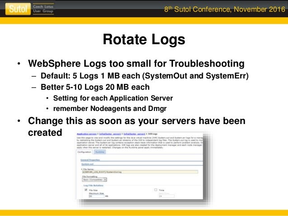
Task: Click the General Properties section heading
Action: click(90, 160)
